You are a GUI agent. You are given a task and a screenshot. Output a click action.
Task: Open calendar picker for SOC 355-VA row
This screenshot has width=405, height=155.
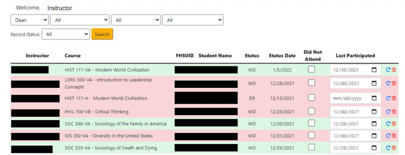click(374, 148)
